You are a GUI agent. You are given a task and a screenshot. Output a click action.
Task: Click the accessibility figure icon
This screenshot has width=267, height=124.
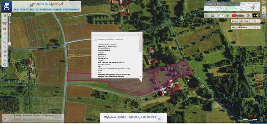[x=248, y=15]
